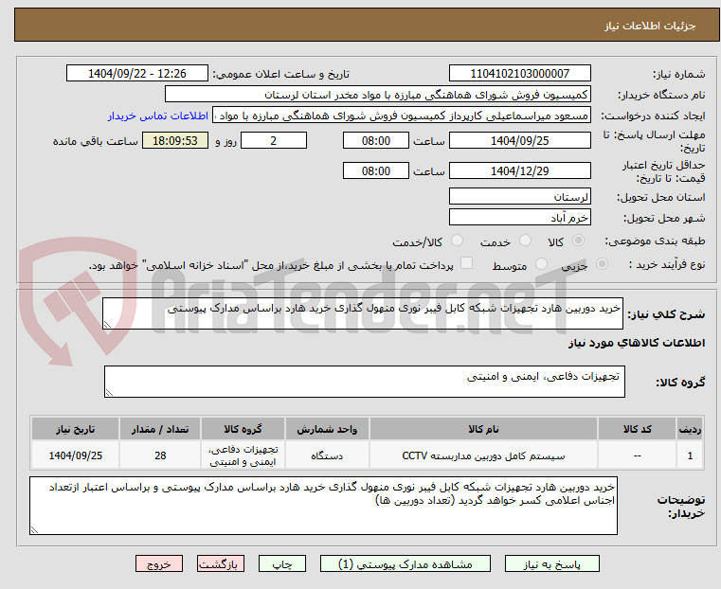Click resize handle of شرح کلی نیاز box
Image resolution: width=721 pixels, height=589 pixels.
(107, 325)
